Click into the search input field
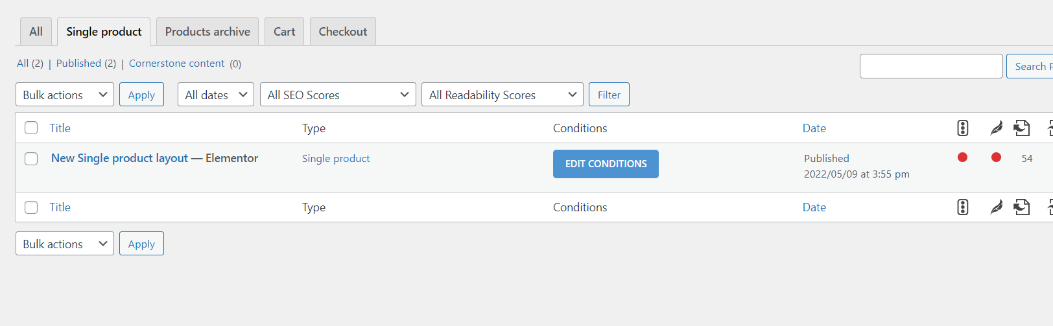This screenshot has height=326, width=1053. (931, 66)
